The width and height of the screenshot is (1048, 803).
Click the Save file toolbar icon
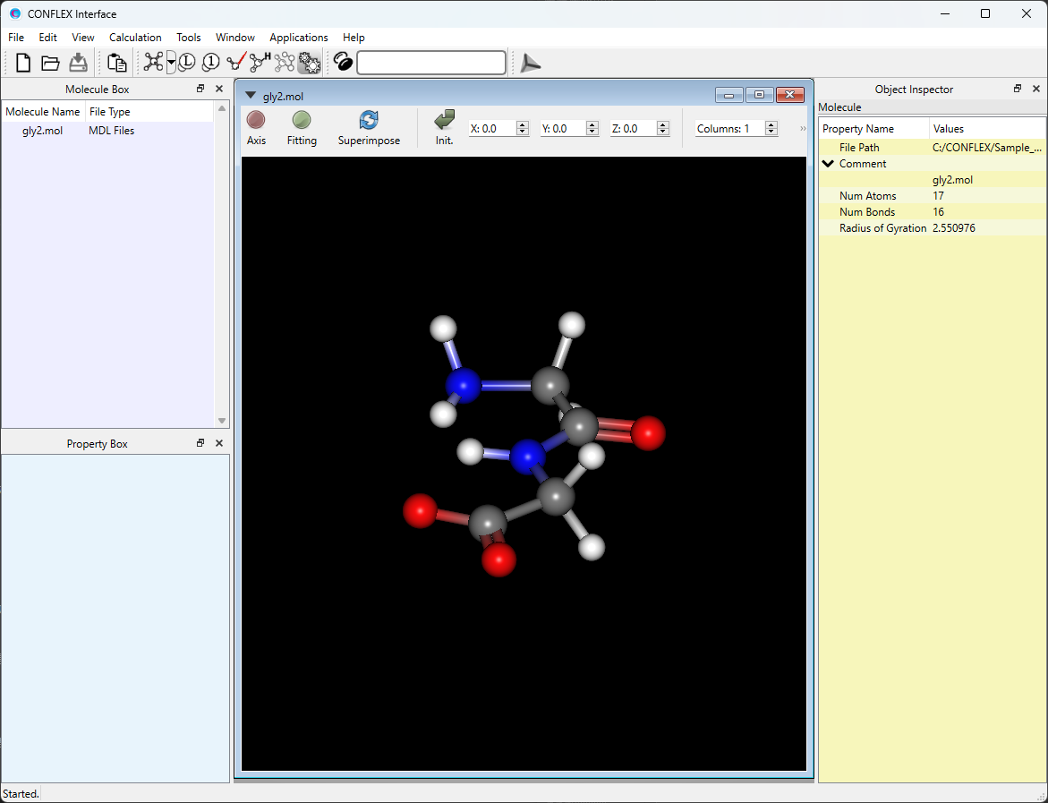(78, 63)
